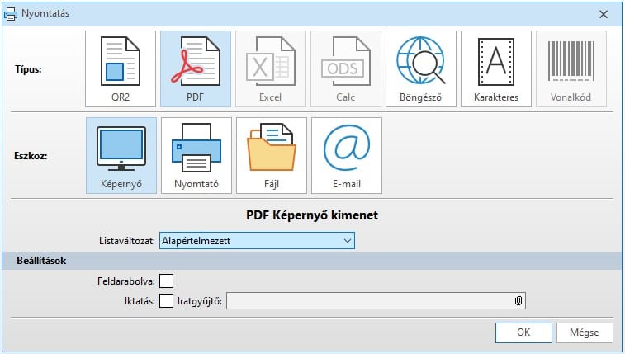Select the Vonalkód barcode type

click(571, 69)
